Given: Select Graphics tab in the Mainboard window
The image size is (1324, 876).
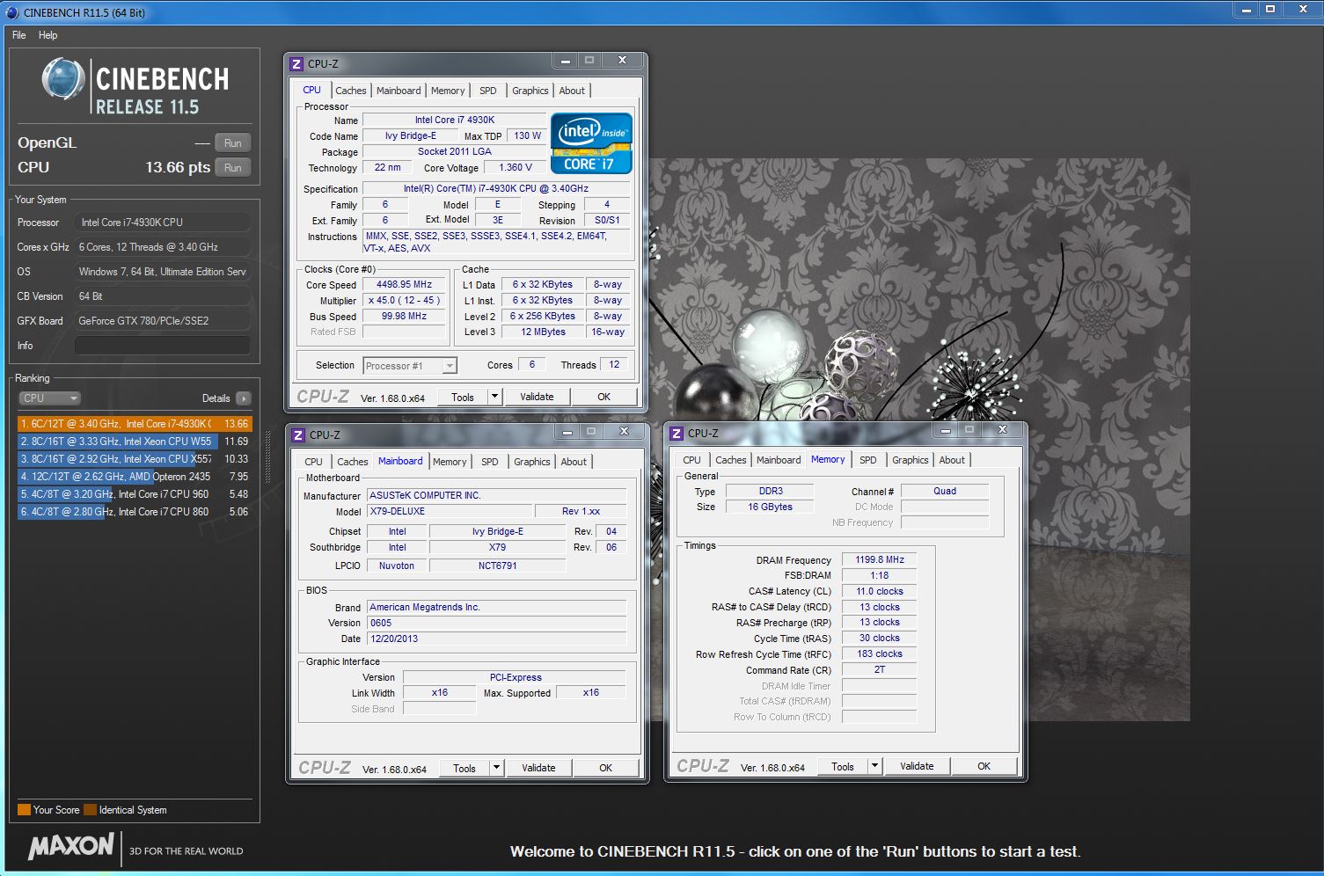Looking at the screenshot, I should point(532,462).
